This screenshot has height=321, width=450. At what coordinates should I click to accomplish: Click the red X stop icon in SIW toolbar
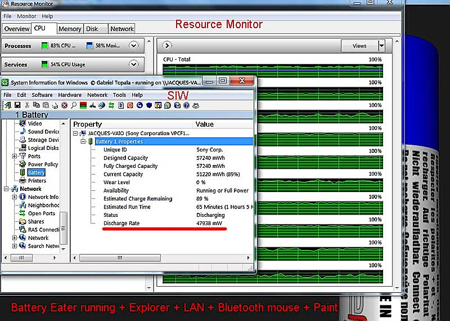(64, 105)
